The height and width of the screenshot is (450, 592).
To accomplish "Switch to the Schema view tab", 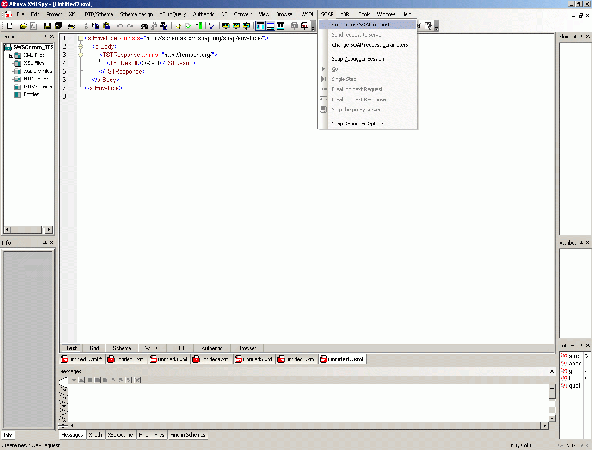I will pos(122,348).
